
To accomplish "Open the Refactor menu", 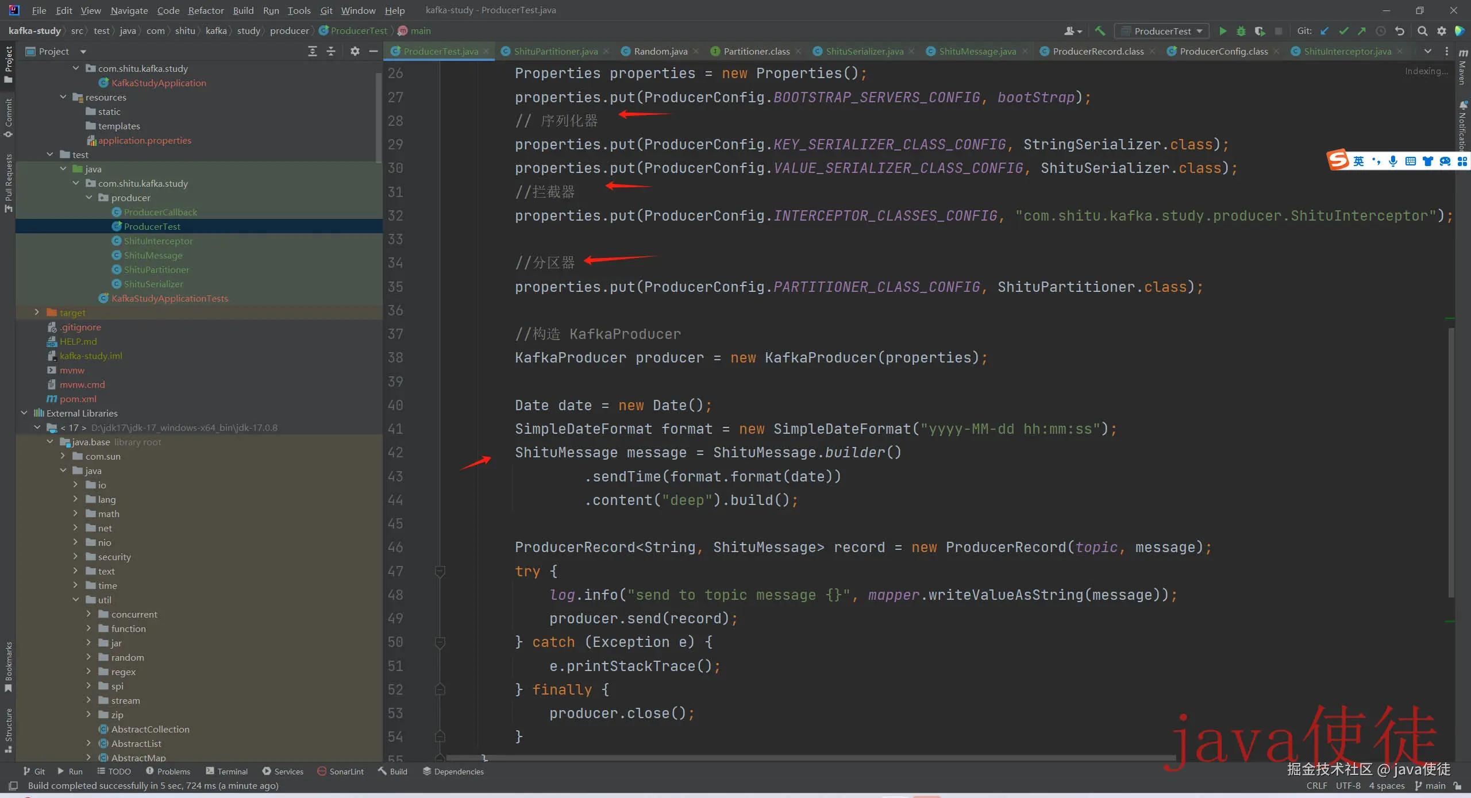I will [x=206, y=10].
